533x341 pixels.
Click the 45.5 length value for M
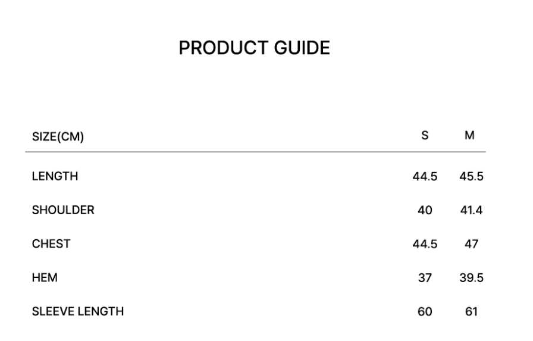pyautogui.click(x=471, y=177)
